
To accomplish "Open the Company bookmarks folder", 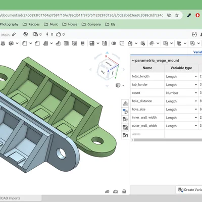I will [91, 24].
